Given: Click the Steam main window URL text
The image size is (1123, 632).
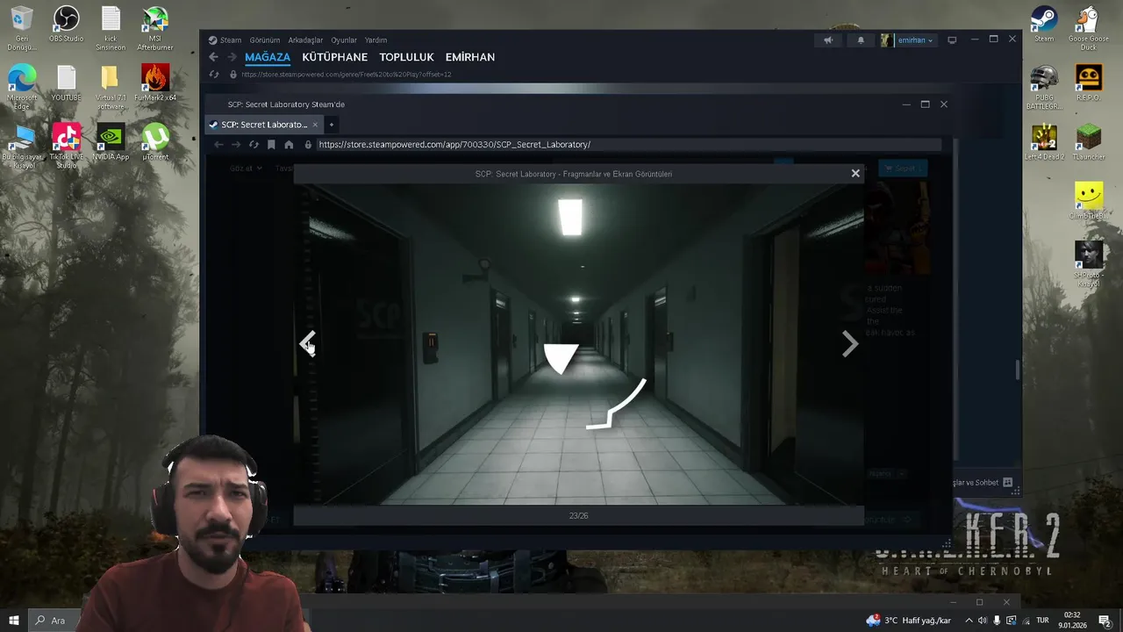Looking at the screenshot, I should click(x=347, y=74).
